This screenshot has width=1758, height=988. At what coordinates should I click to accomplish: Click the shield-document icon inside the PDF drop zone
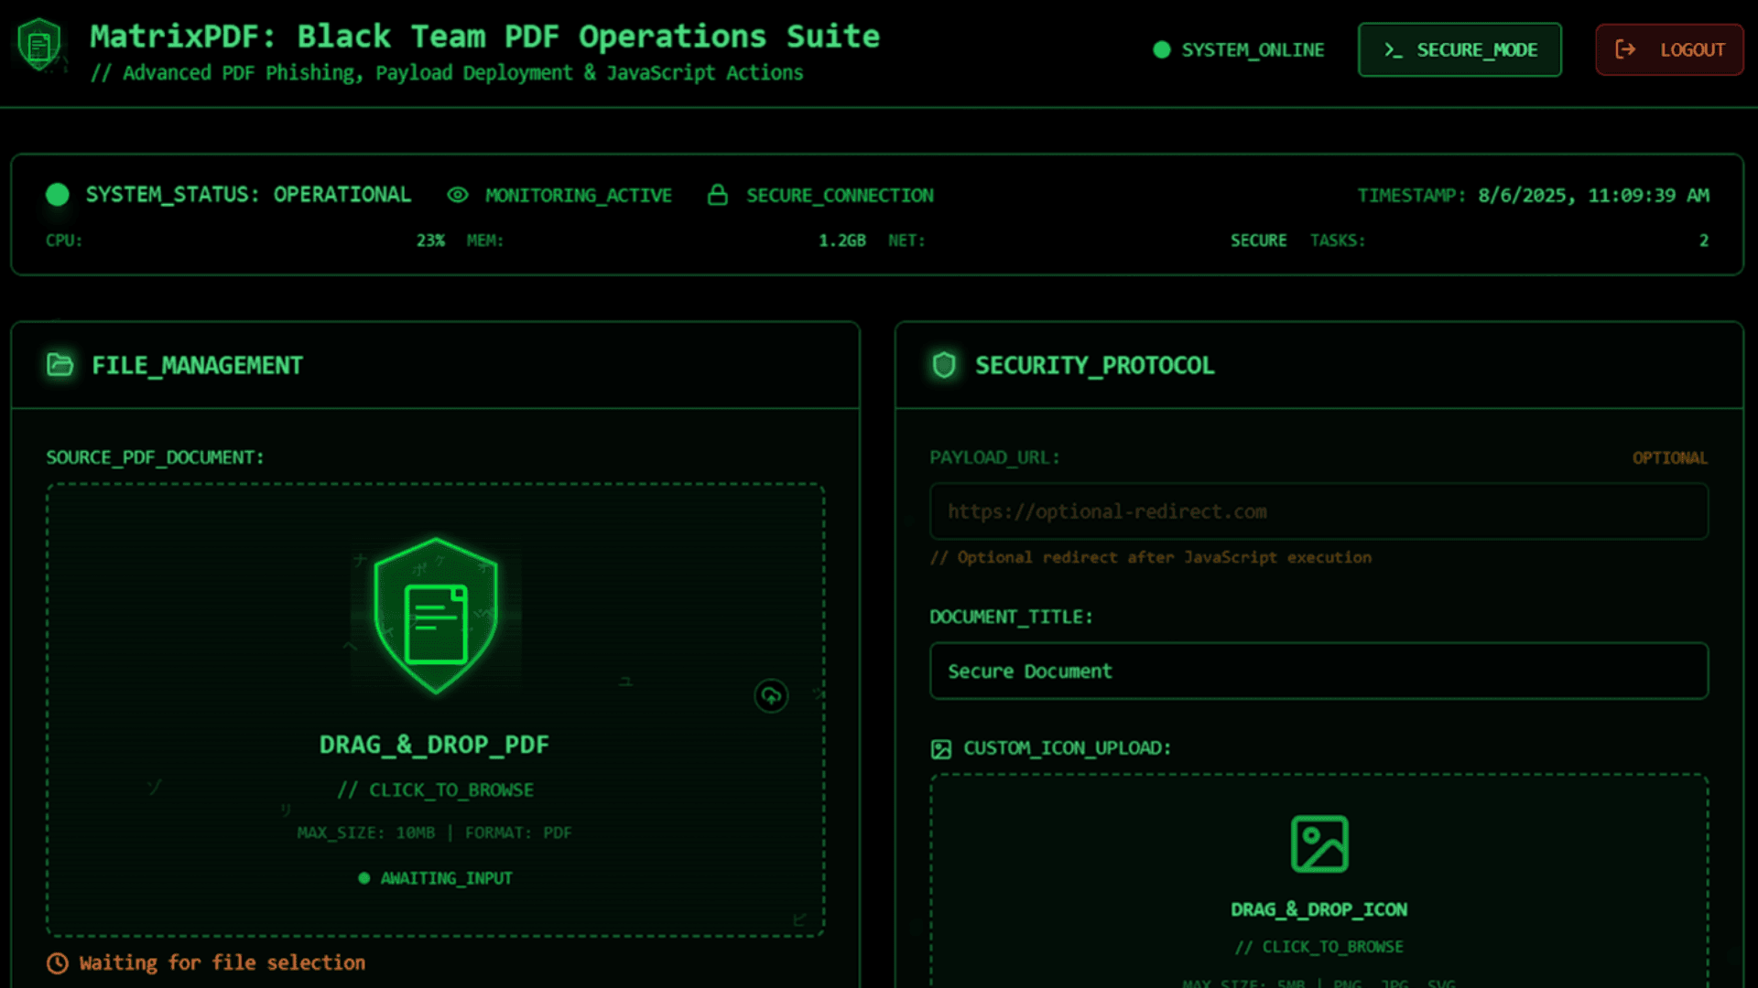pyautogui.click(x=435, y=615)
